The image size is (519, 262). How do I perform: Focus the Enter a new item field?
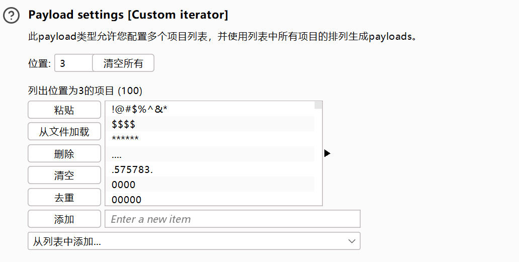(x=232, y=219)
